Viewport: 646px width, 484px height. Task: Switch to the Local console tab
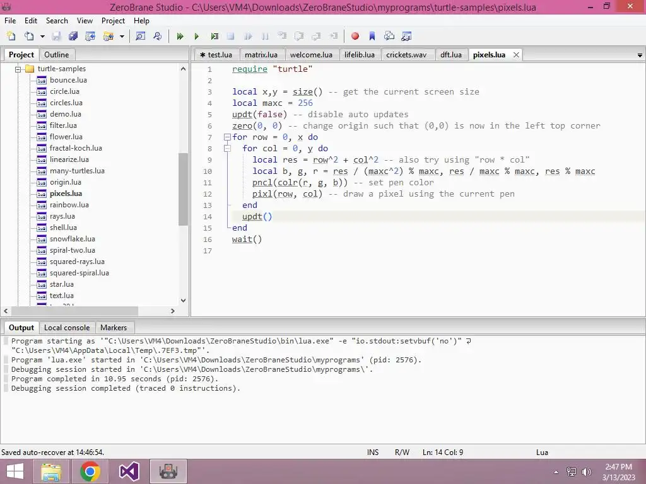pos(67,328)
